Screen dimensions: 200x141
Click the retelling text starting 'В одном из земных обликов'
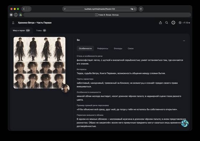tap(131, 123)
